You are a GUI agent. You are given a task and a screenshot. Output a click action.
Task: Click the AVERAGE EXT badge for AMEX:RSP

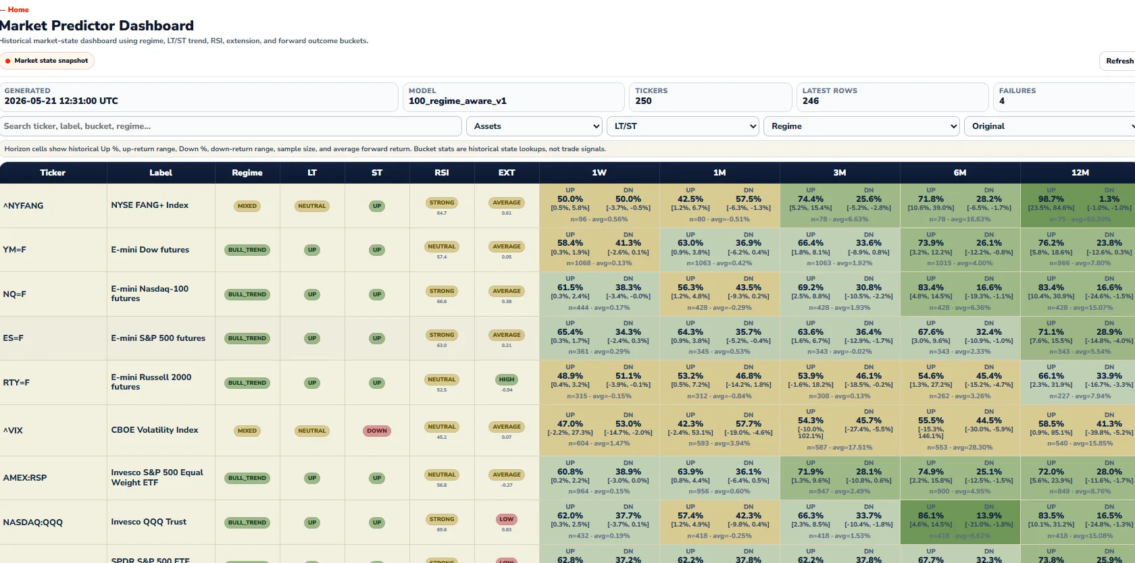point(507,475)
